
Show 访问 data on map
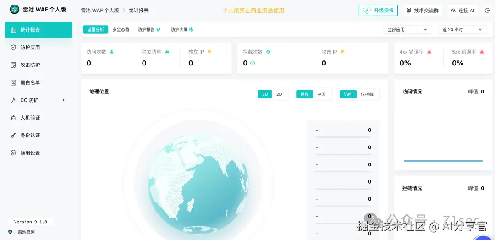(348, 94)
